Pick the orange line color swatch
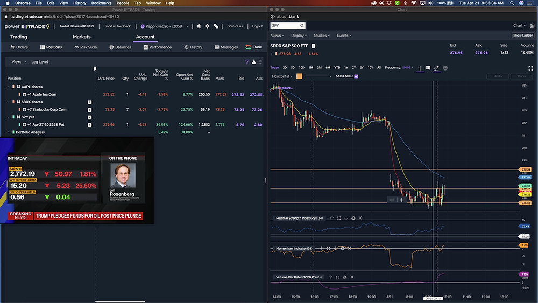 299,76
